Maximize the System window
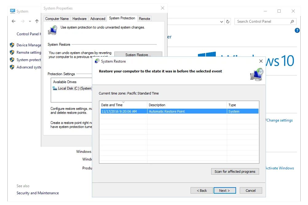 point(279,11)
